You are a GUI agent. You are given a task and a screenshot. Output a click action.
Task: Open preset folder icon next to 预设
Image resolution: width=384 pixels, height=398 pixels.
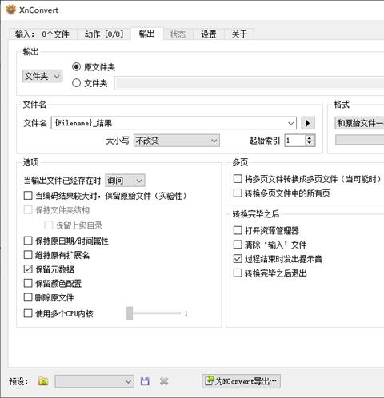coord(43,381)
